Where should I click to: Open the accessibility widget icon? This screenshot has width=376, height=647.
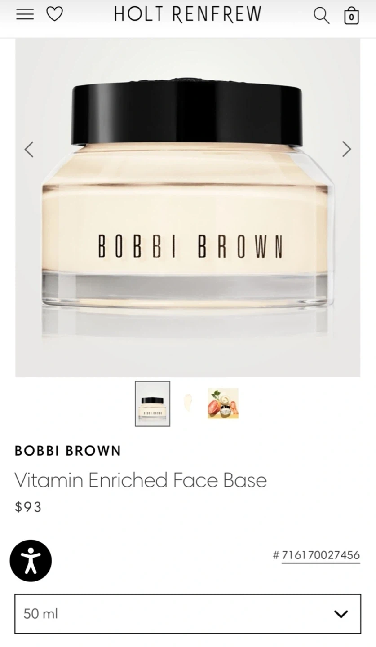[x=31, y=561]
